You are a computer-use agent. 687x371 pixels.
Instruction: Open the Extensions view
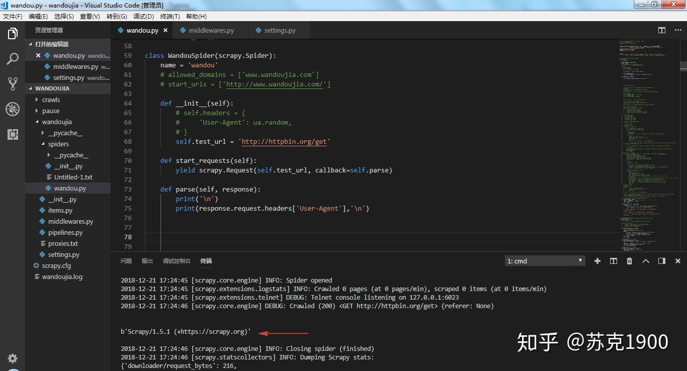pos(12,134)
